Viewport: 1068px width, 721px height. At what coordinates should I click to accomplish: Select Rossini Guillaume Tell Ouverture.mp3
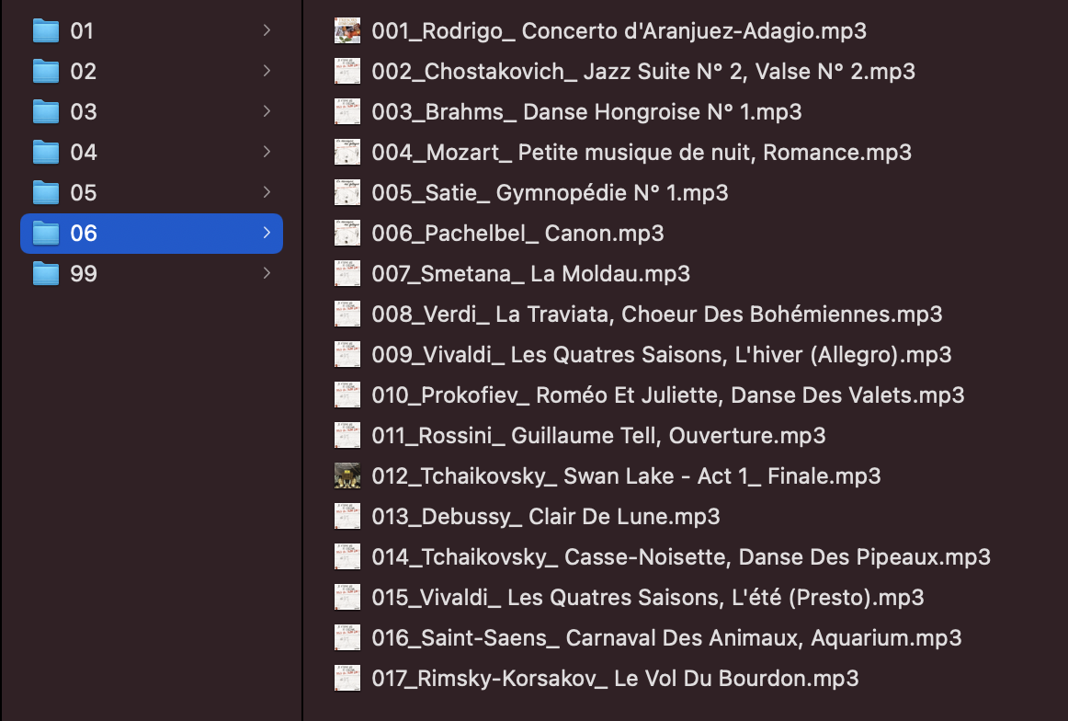[x=598, y=436]
